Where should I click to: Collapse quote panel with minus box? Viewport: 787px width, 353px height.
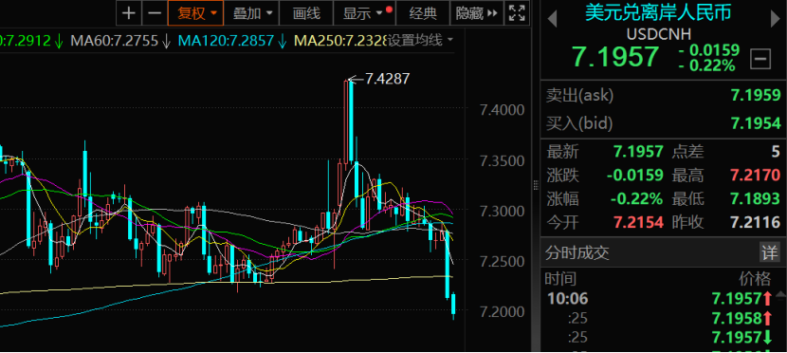(760, 60)
